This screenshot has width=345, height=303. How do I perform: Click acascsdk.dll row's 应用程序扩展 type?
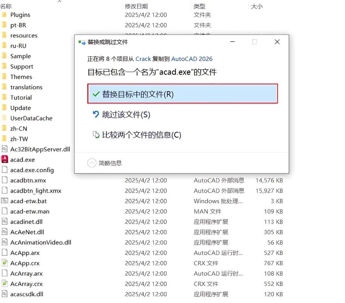(x=211, y=294)
